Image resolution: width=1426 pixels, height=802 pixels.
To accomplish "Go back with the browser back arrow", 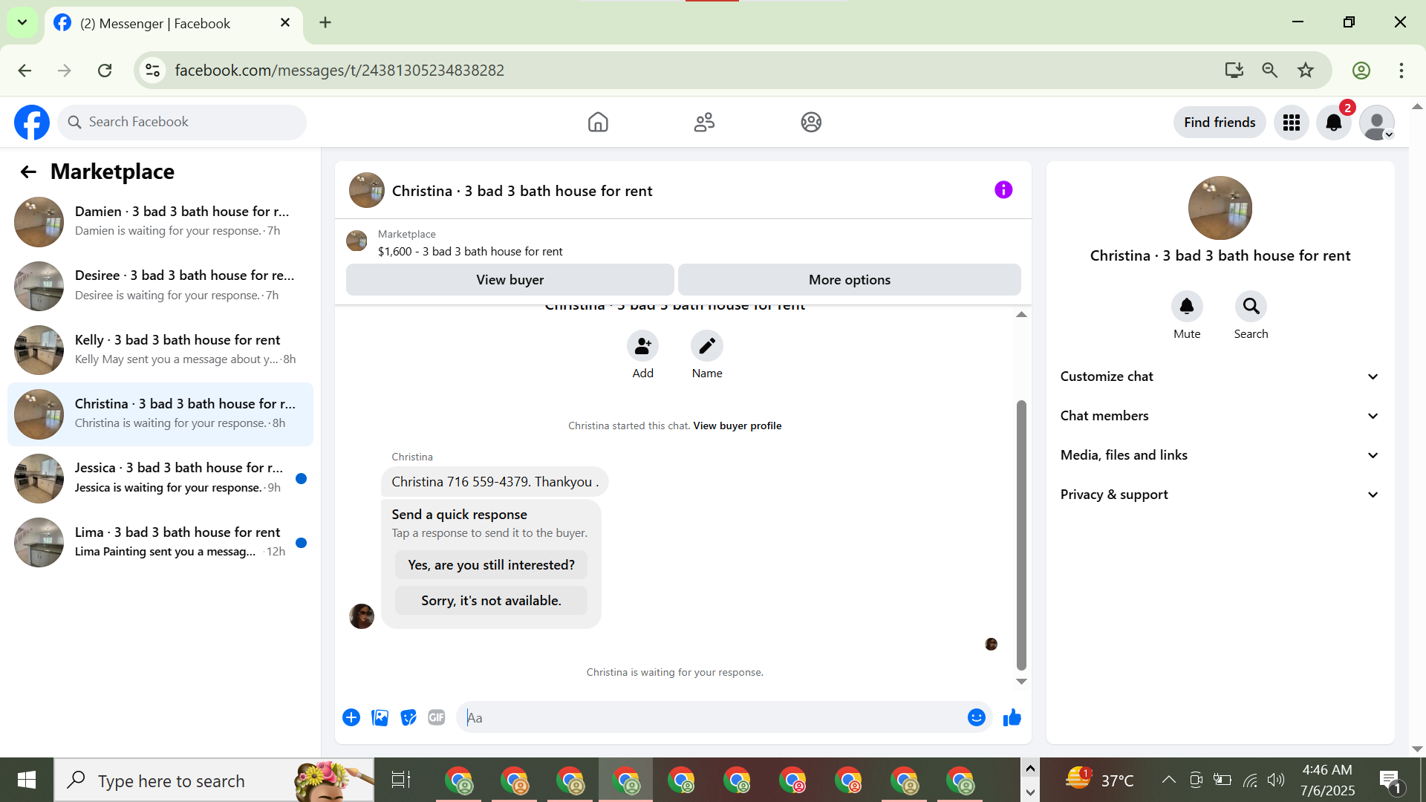I will (x=25, y=71).
